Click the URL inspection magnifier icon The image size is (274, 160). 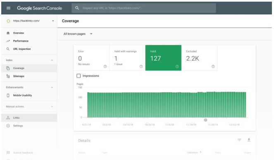(x=8, y=49)
